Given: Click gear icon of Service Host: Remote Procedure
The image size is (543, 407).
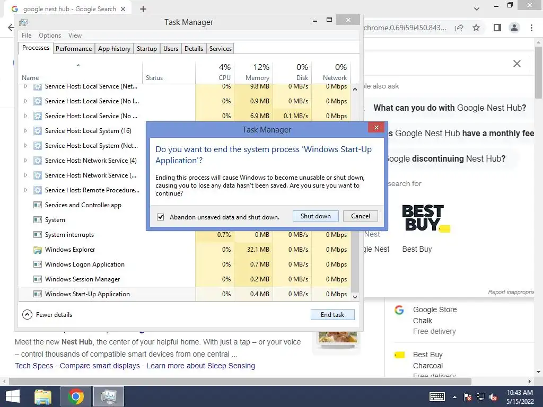Looking at the screenshot, I should tap(38, 190).
